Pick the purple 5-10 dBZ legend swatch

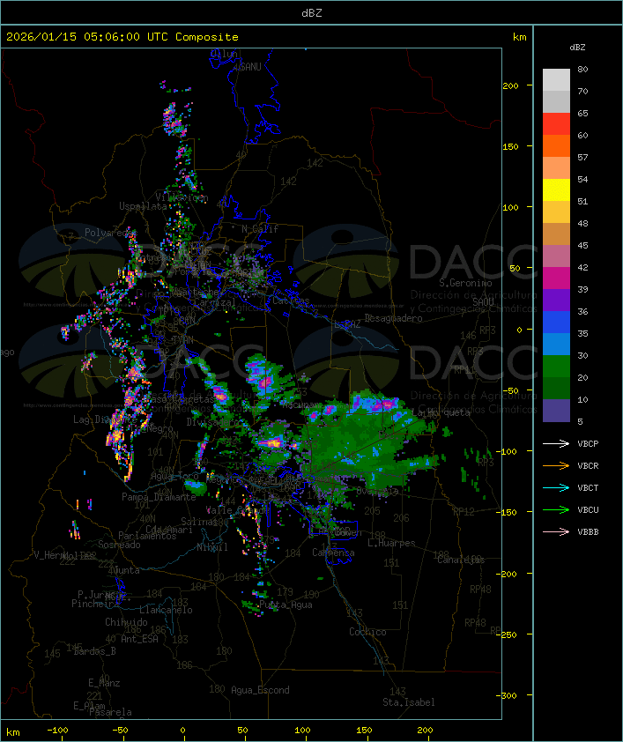pos(556,410)
